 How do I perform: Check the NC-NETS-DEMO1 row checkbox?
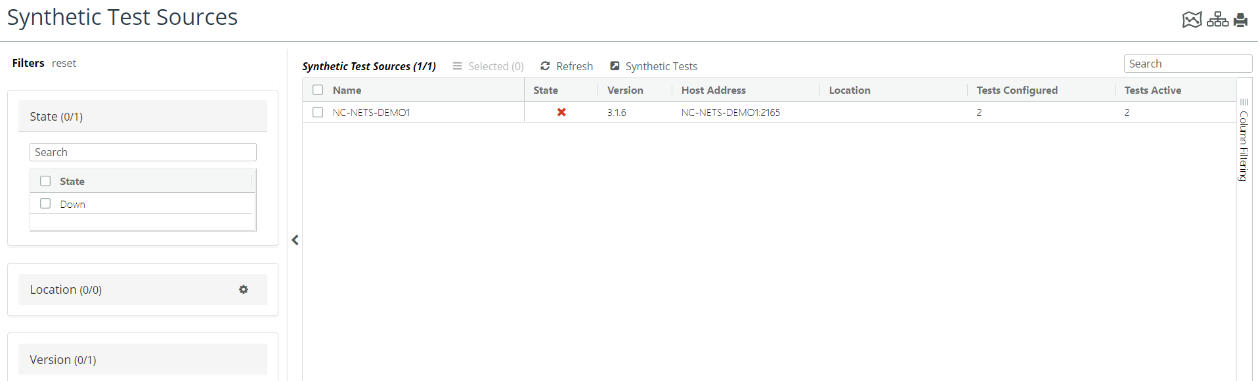point(318,112)
